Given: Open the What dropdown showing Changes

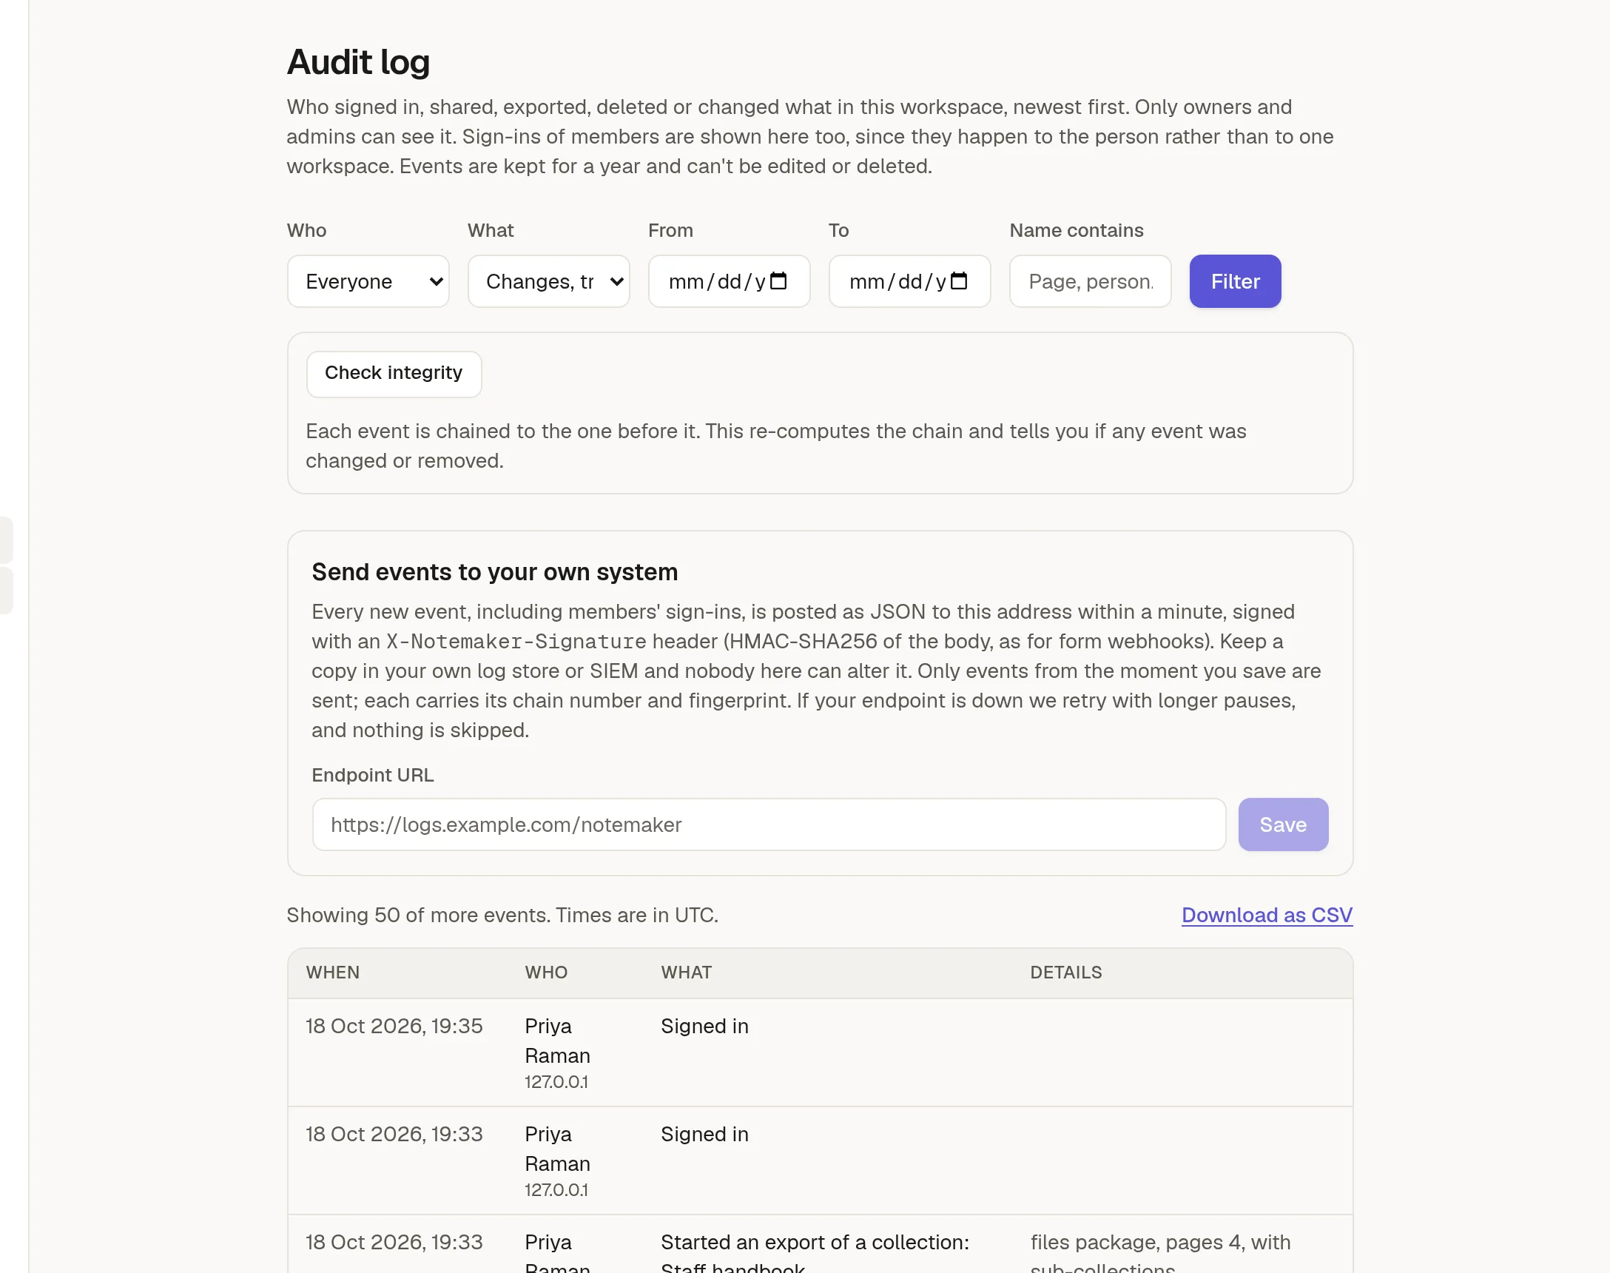Looking at the screenshot, I should (x=548, y=281).
